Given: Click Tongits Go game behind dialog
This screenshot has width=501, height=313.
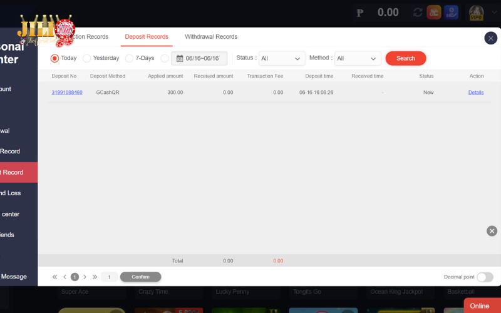Looking at the screenshot, I should coord(307,292).
